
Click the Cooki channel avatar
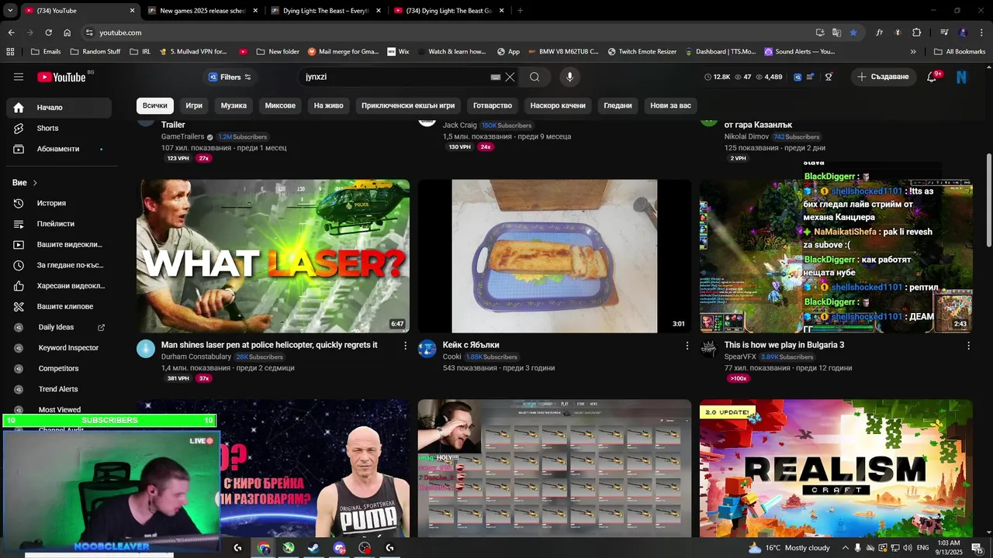click(x=427, y=349)
